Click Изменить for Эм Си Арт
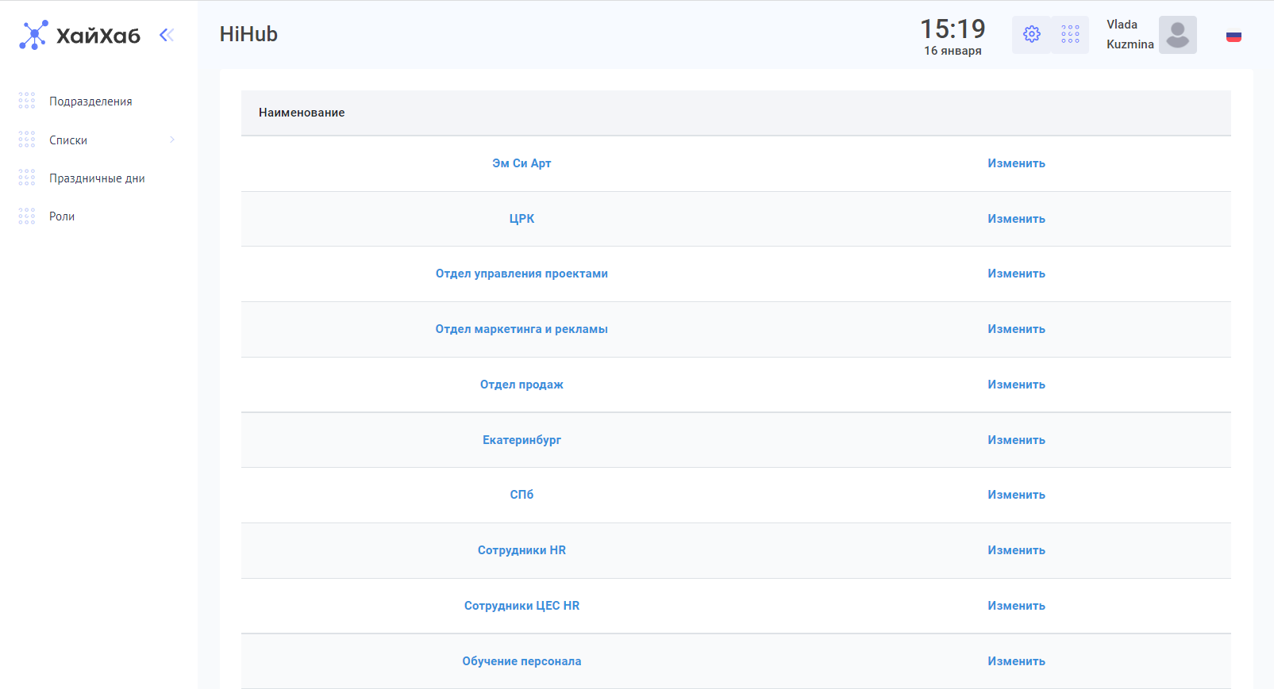The image size is (1274, 689). (1016, 163)
